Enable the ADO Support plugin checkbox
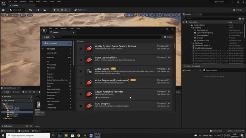 pyautogui.click(x=81, y=106)
